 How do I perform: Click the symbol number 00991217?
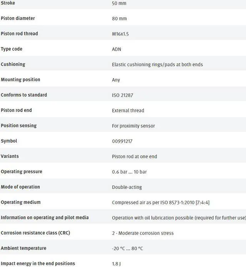coord(122,141)
